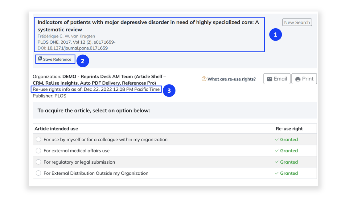Open the DOI link 10.1371/journal.pone.0171659
Image resolution: width=345 pixels, height=199 pixels.
77,48
